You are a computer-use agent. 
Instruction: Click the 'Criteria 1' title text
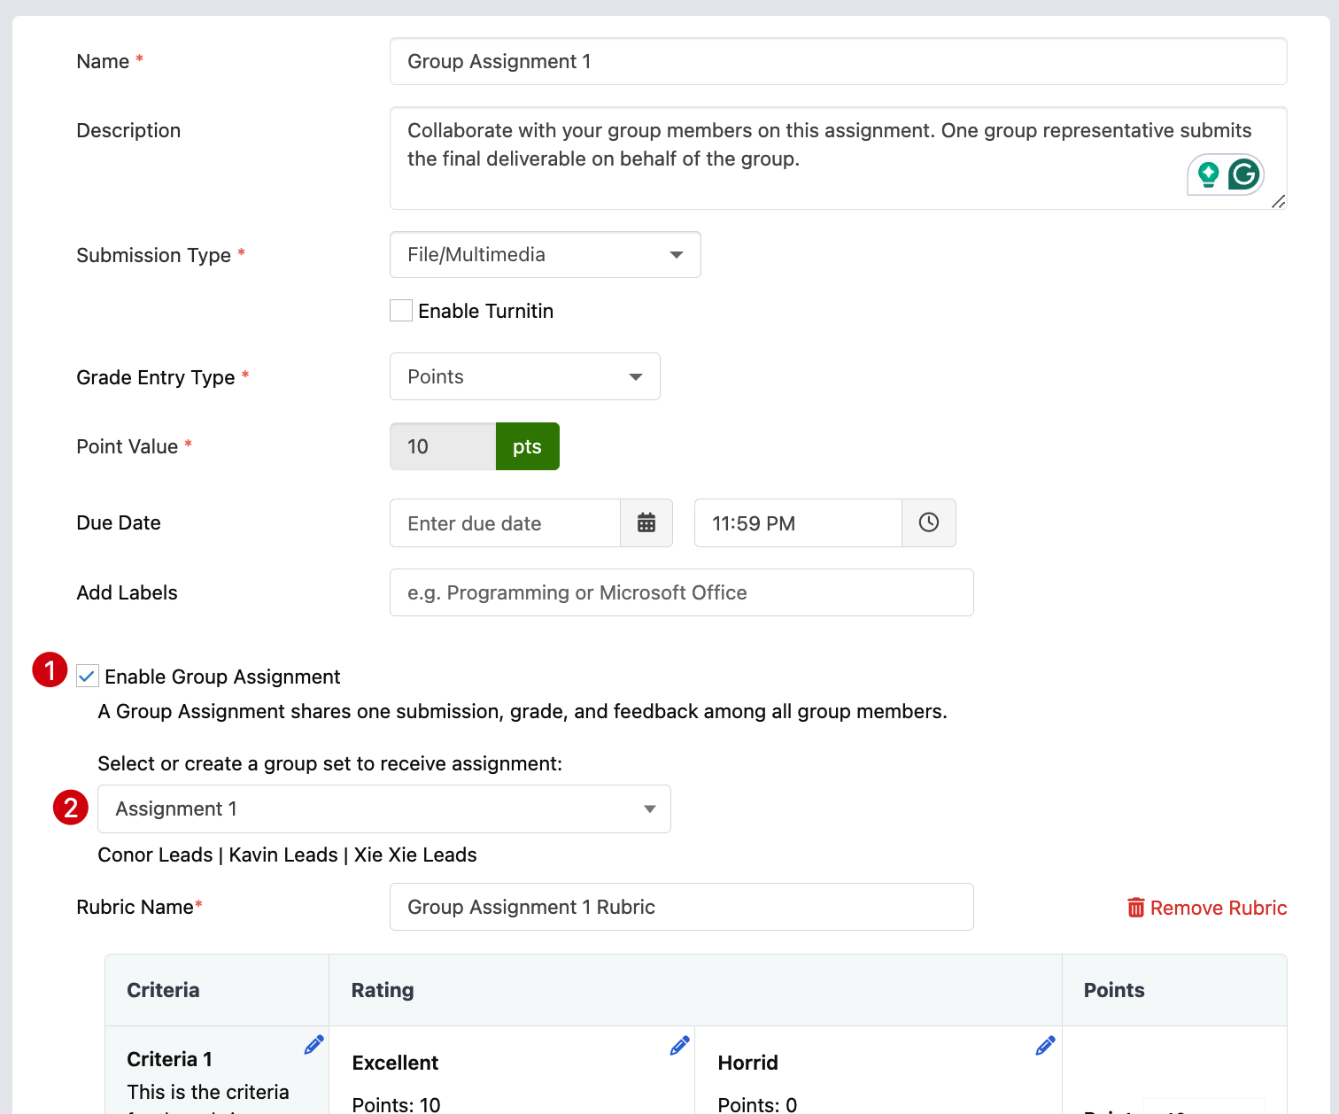click(169, 1059)
